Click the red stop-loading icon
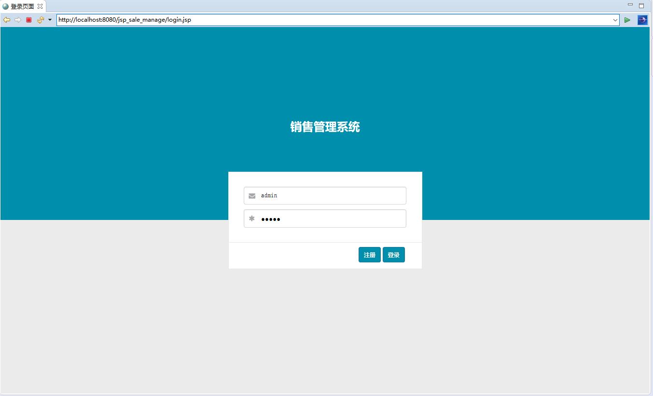This screenshot has height=396, width=653. coord(28,20)
